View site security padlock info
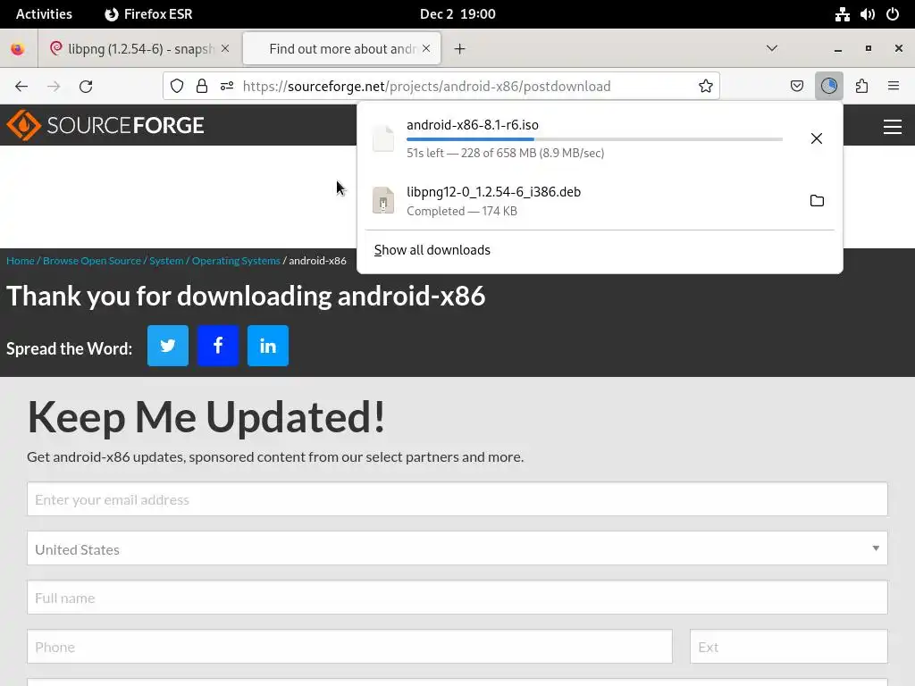 [202, 87]
